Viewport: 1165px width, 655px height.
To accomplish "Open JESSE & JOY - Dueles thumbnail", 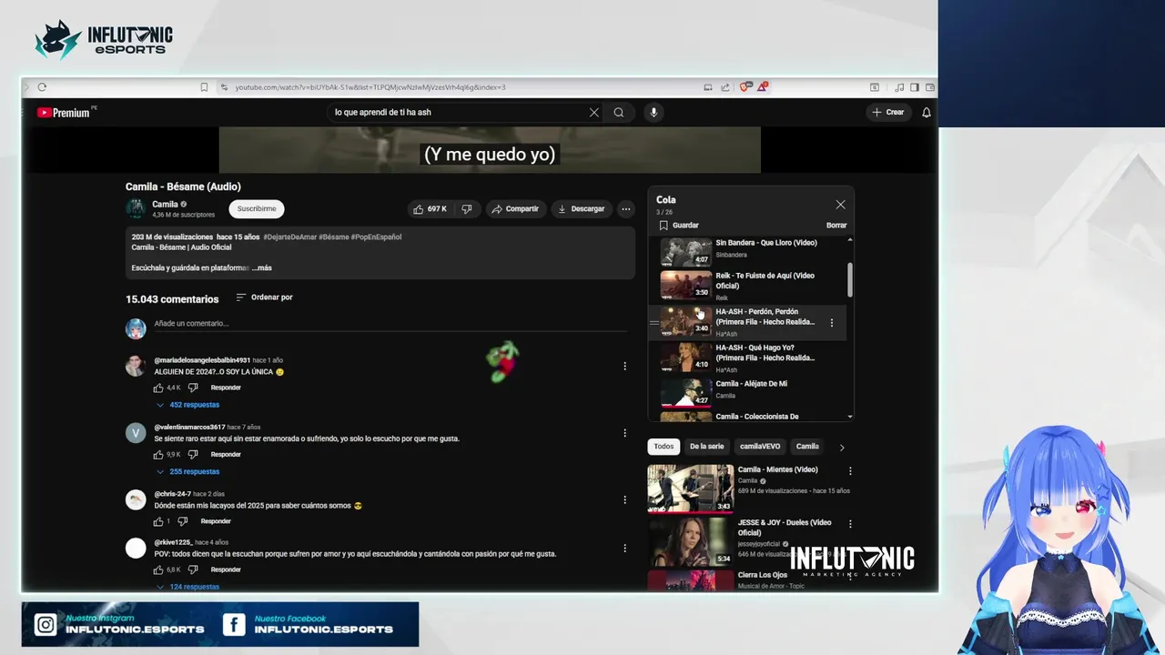I will [690, 541].
